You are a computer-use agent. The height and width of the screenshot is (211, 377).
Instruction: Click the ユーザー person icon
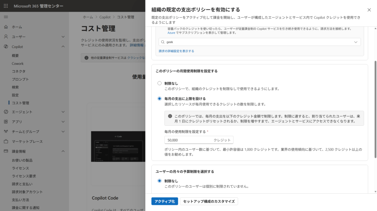[6, 37]
